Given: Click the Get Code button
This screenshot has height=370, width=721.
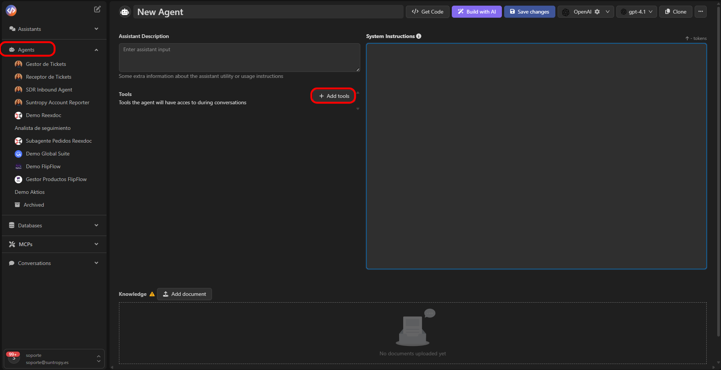Looking at the screenshot, I should [427, 12].
